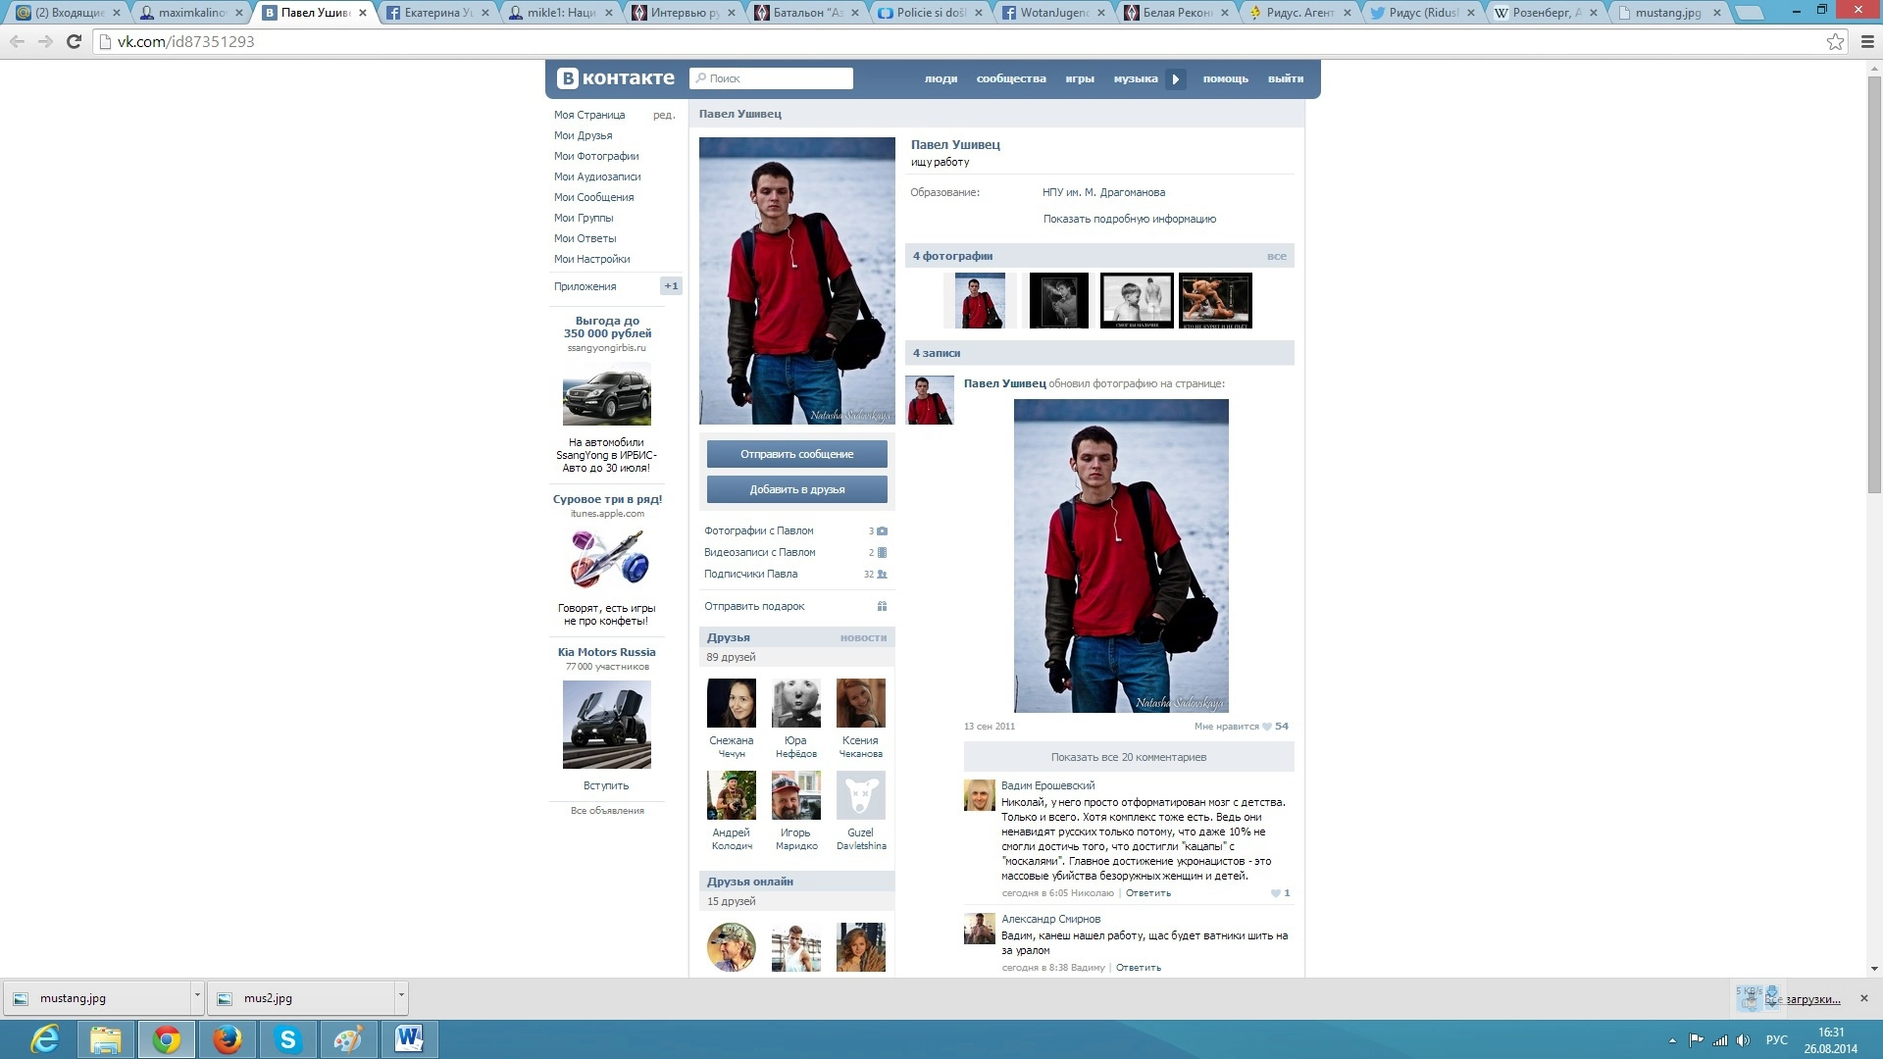Viewport: 1883px width, 1059px height.
Task: Show all 20 comments
Action: coord(1128,757)
